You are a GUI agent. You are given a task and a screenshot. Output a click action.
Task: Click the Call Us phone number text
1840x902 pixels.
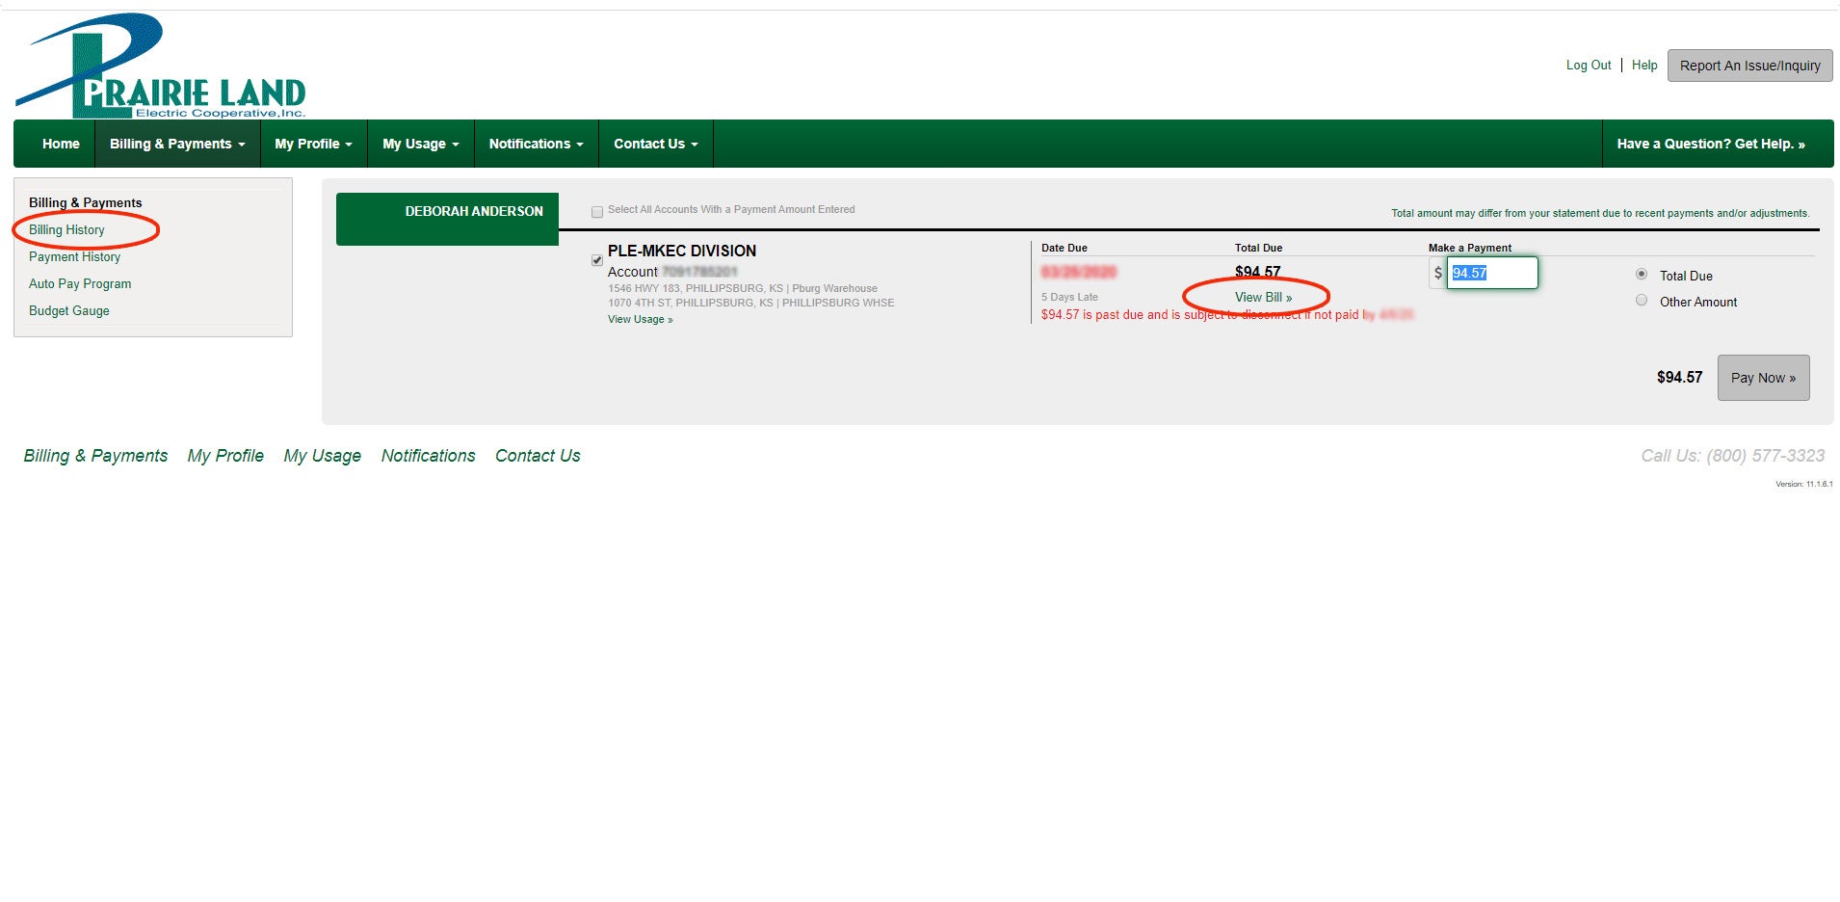tap(1732, 456)
